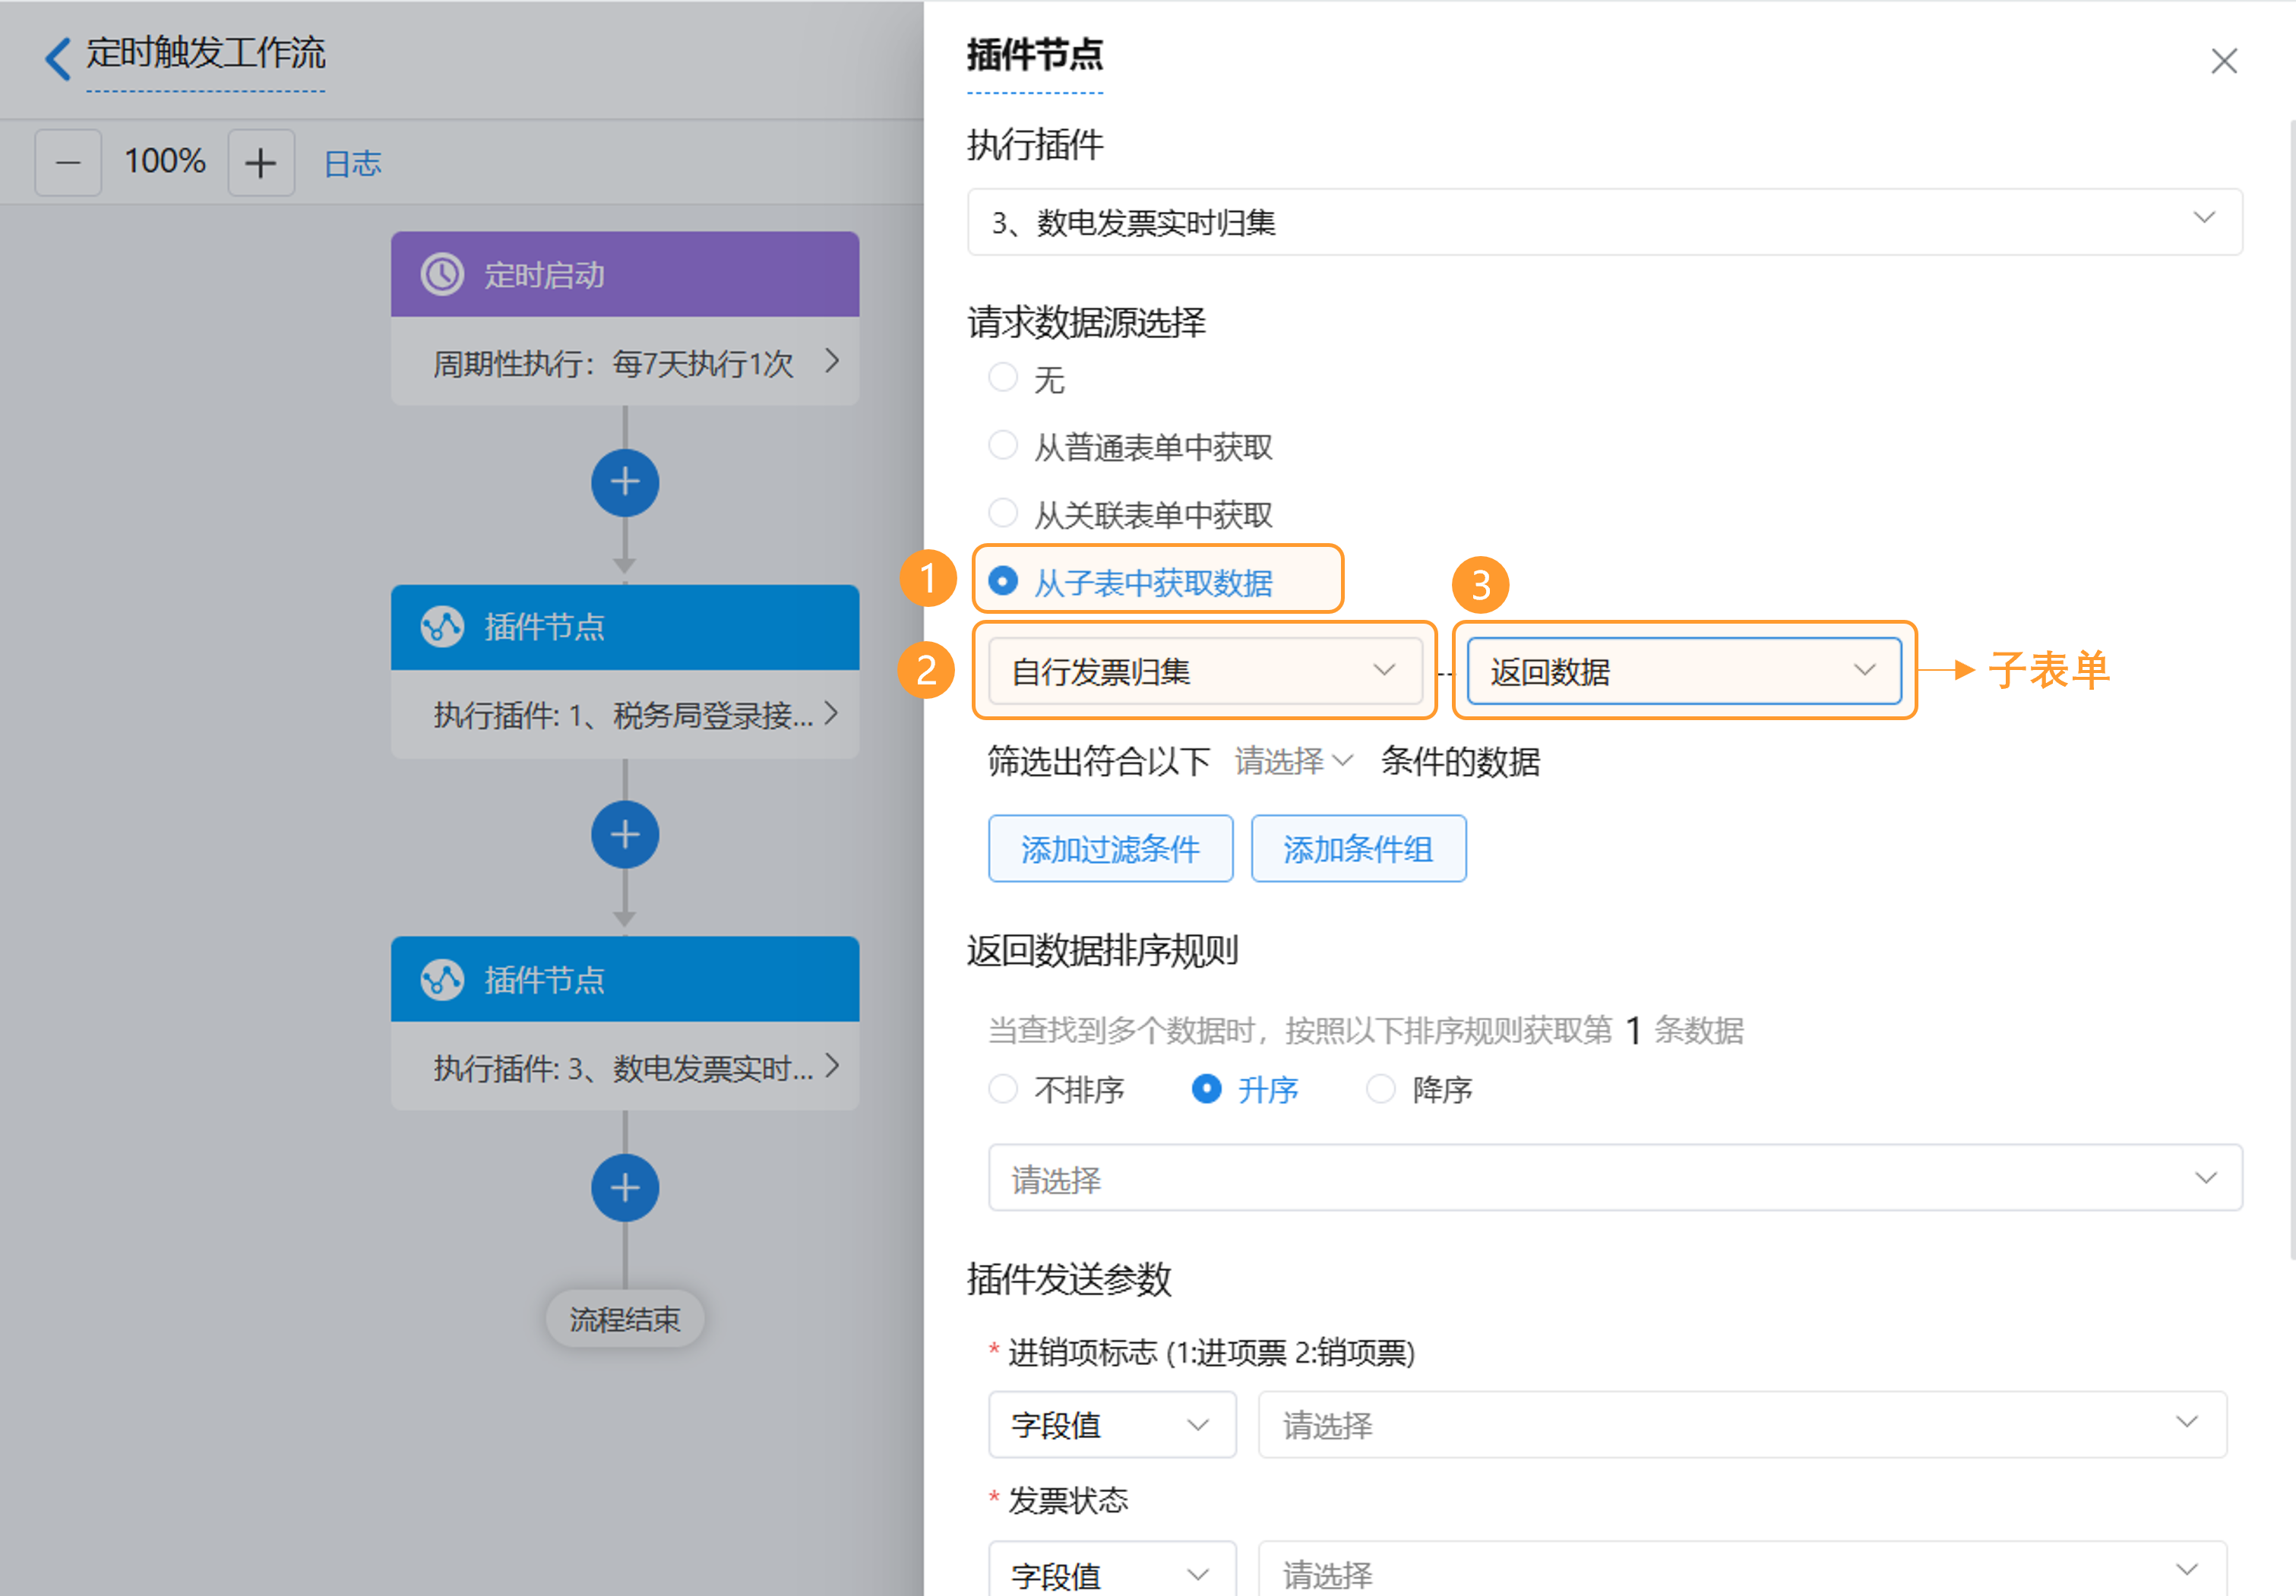Close the 插件节点 panel with X
The height and width of the screenshot is (1596, 2296).
pos(2223,61)
